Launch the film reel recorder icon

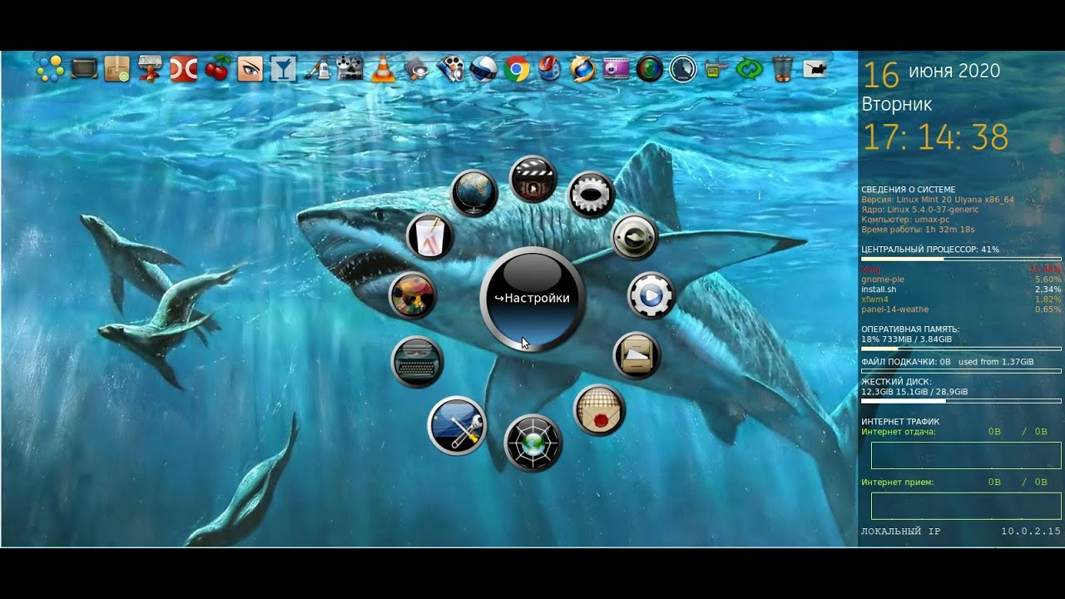point(349,68)
